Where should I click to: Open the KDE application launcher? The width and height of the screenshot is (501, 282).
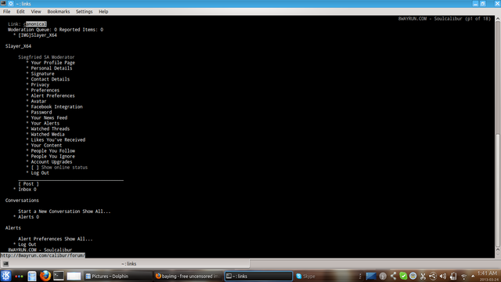pyautogui.click(x=5, y=276)
